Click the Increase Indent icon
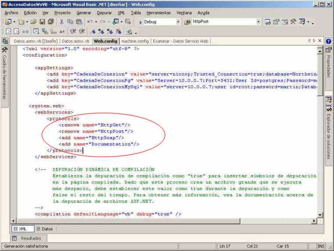The image size is (334, 251). [82, 32]
